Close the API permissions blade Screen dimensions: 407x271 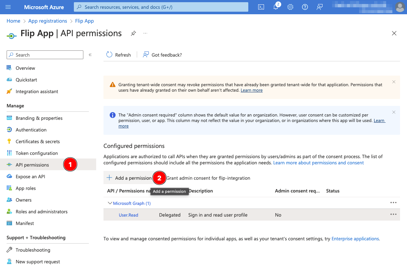pos(394,33)
